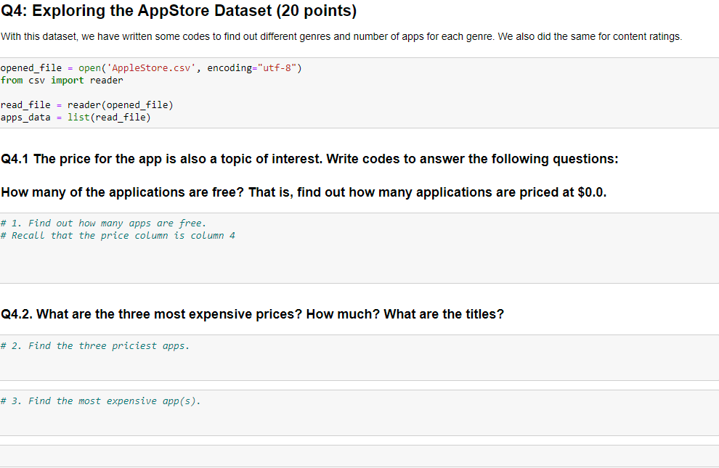Viewport: 719px width, 468px height.
Task: Click the Q4 Exploring the AppStore Dataset heading
Action: point(179,11)
